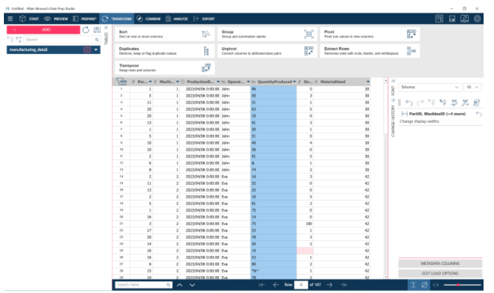
Task: Click the undo arrow in change history
Action: point(409,103)
